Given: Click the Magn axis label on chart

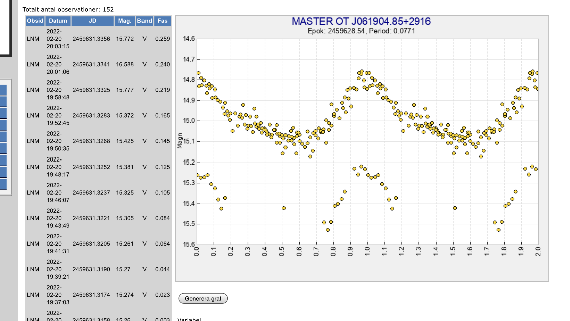Looking at the screenshot, I should [x=179, y=140].
